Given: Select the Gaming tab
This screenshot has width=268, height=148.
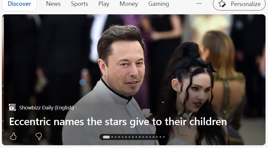Looking at the screenshot, I should click(x=159, y=4).
